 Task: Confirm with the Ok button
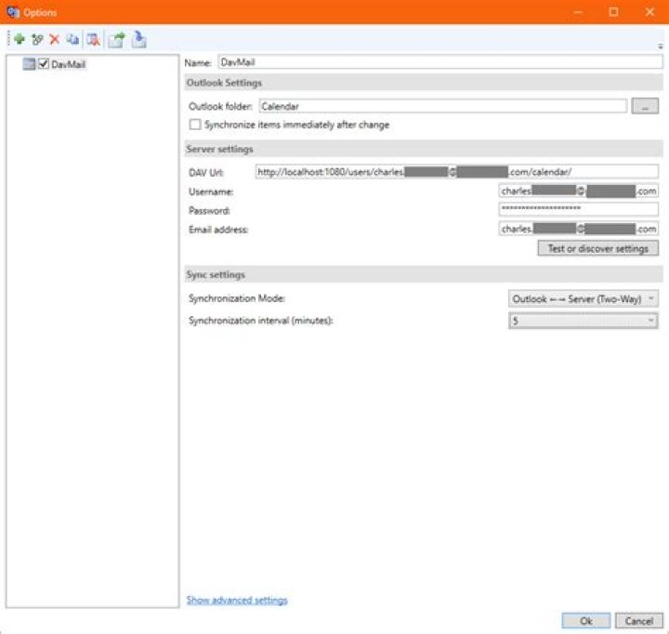pyautogui.click(x=585, y=620)
